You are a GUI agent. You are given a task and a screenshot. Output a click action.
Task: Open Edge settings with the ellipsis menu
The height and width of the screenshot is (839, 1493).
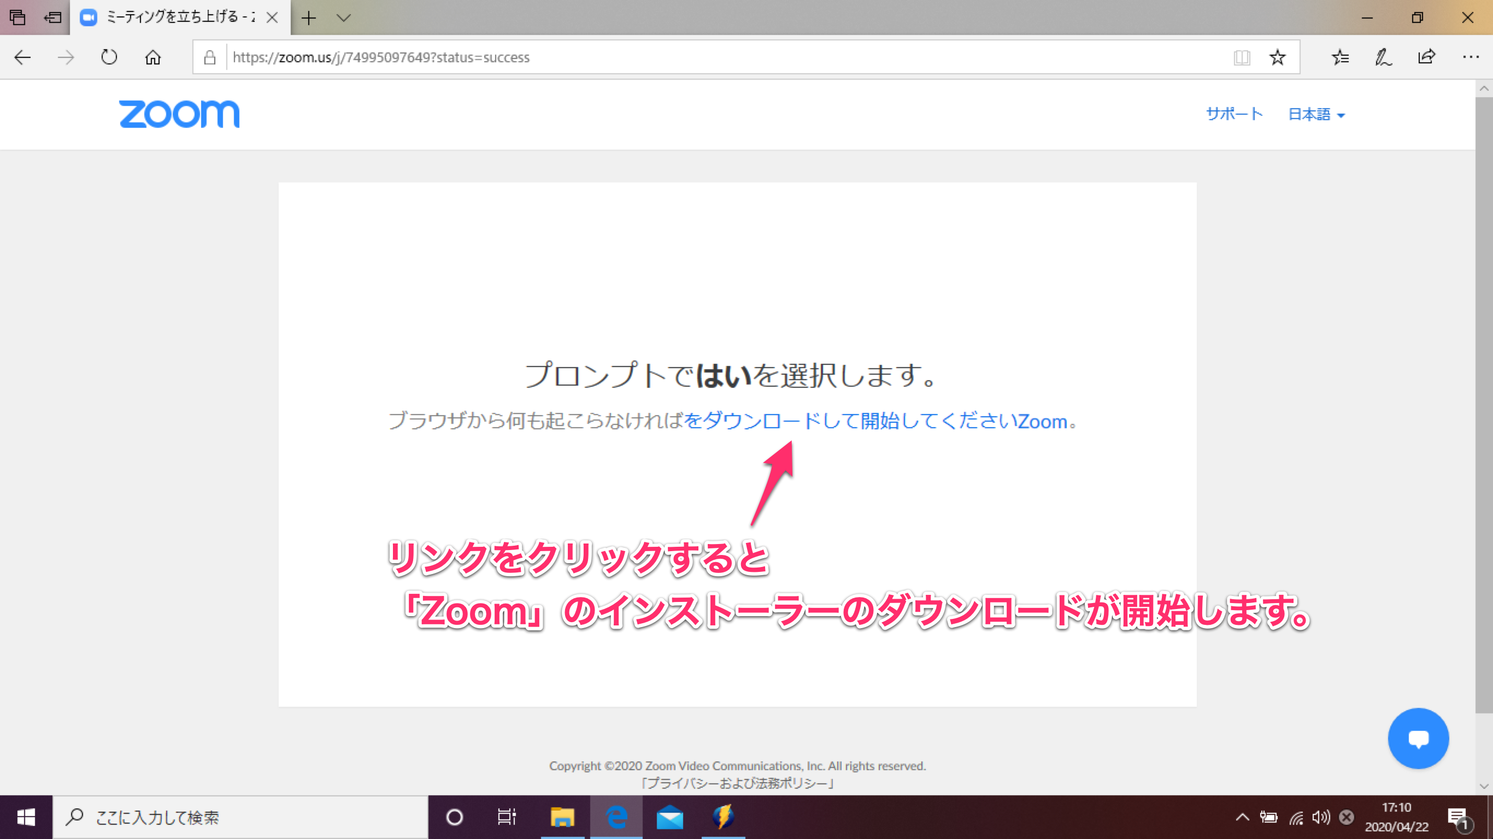[x=1471, y=57]
